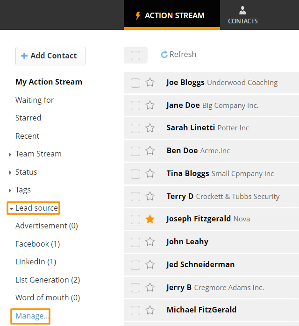Check the box for Joe Bloggs
Screen dimensions: 299x326
click(x=135, y=83)
